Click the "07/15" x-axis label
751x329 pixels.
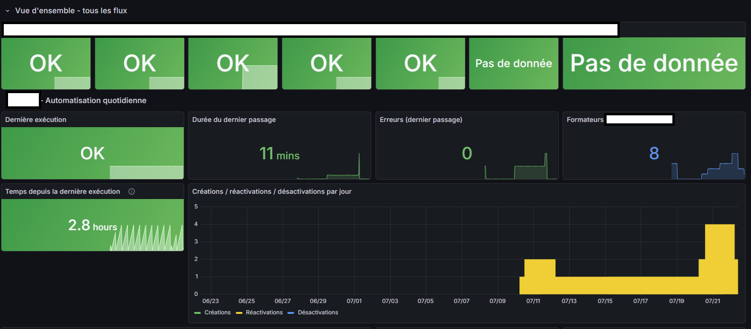(x=605, y=301)
